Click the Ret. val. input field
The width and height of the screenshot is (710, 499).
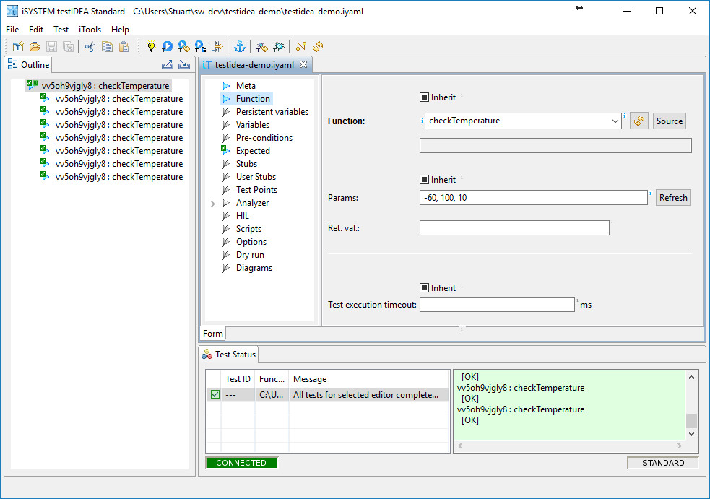coord(514,228)
